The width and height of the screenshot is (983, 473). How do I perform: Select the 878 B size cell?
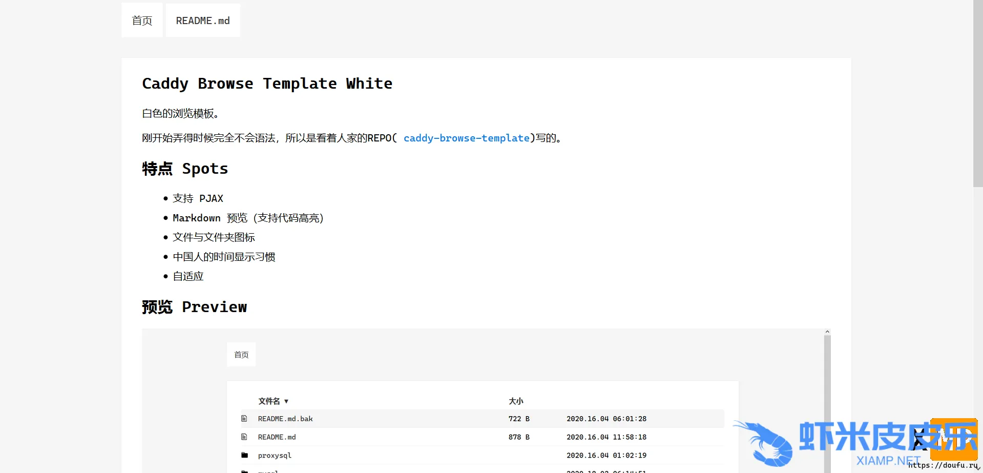(519, 437)
